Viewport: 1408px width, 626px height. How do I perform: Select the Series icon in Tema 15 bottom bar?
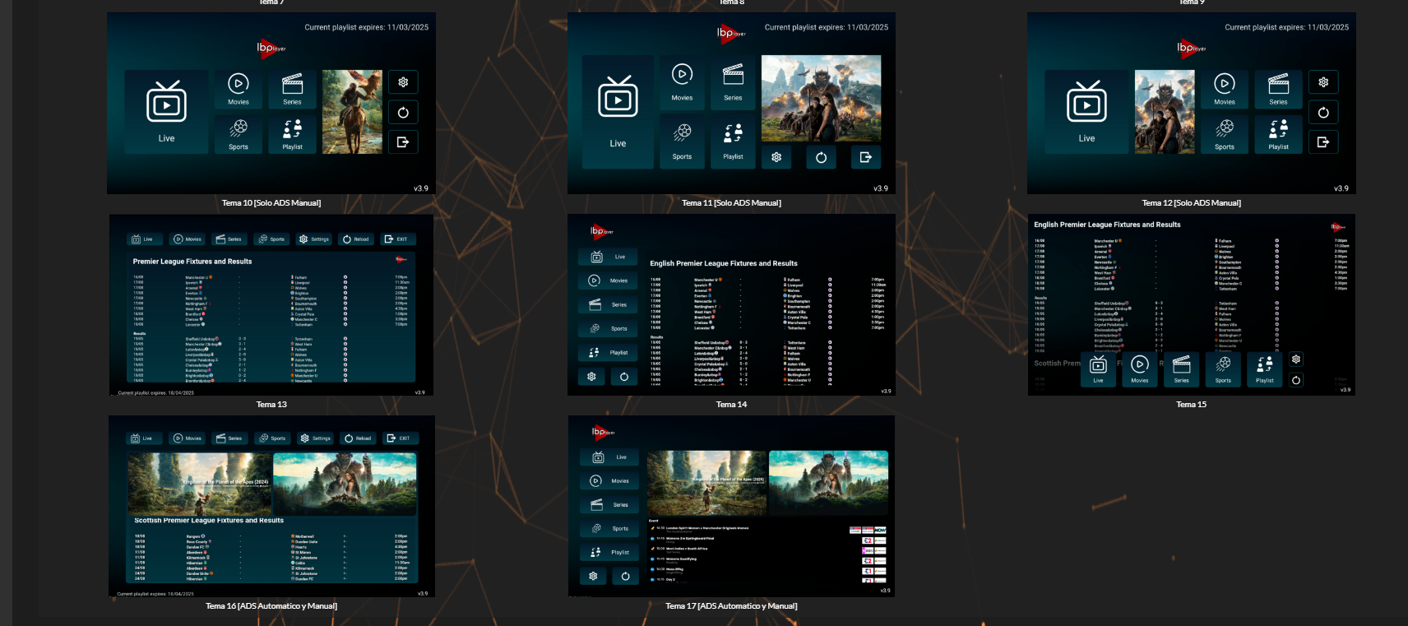coord(1181,369)
